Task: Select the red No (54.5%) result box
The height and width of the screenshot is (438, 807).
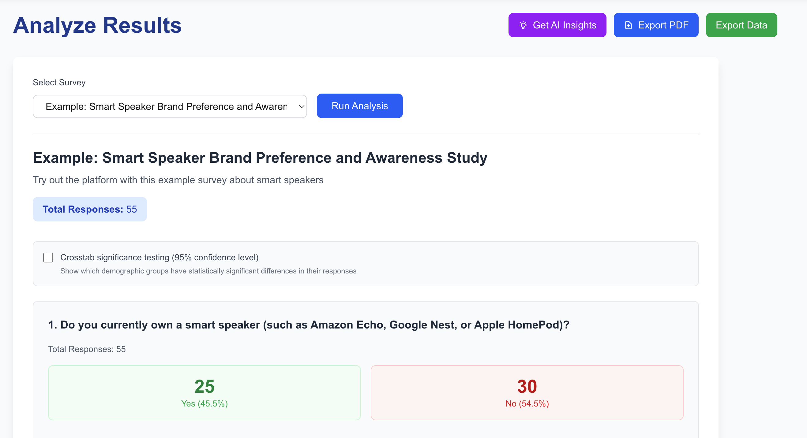Action: (x=527, y=392)
